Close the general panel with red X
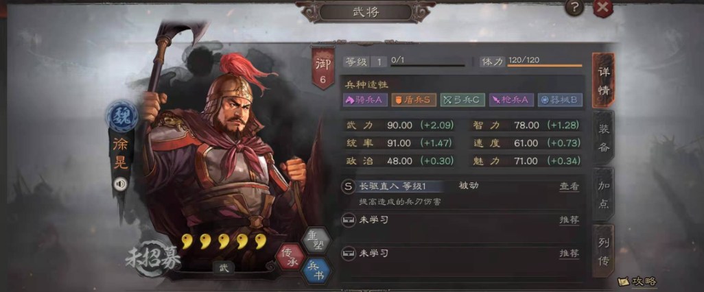Screen dimensions: 704x292 tap(603, 8)
